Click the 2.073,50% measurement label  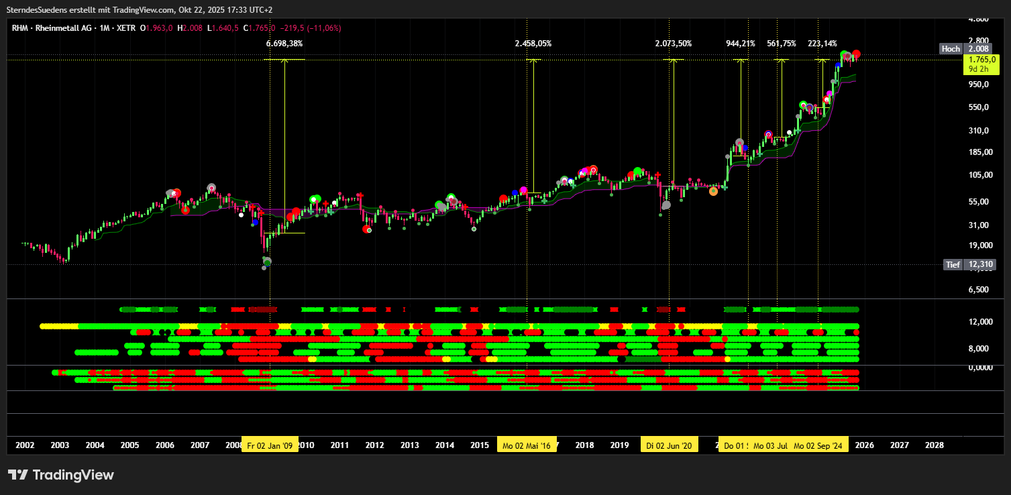tap(673, 43)
